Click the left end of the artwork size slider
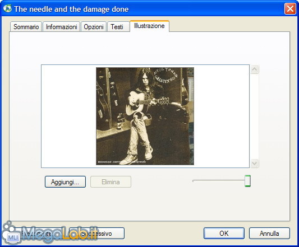 (194, 181)
